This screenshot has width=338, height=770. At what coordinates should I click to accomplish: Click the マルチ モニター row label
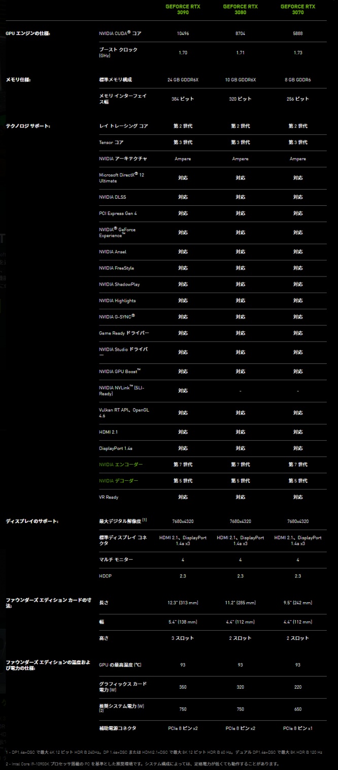[x=116, y=560]
